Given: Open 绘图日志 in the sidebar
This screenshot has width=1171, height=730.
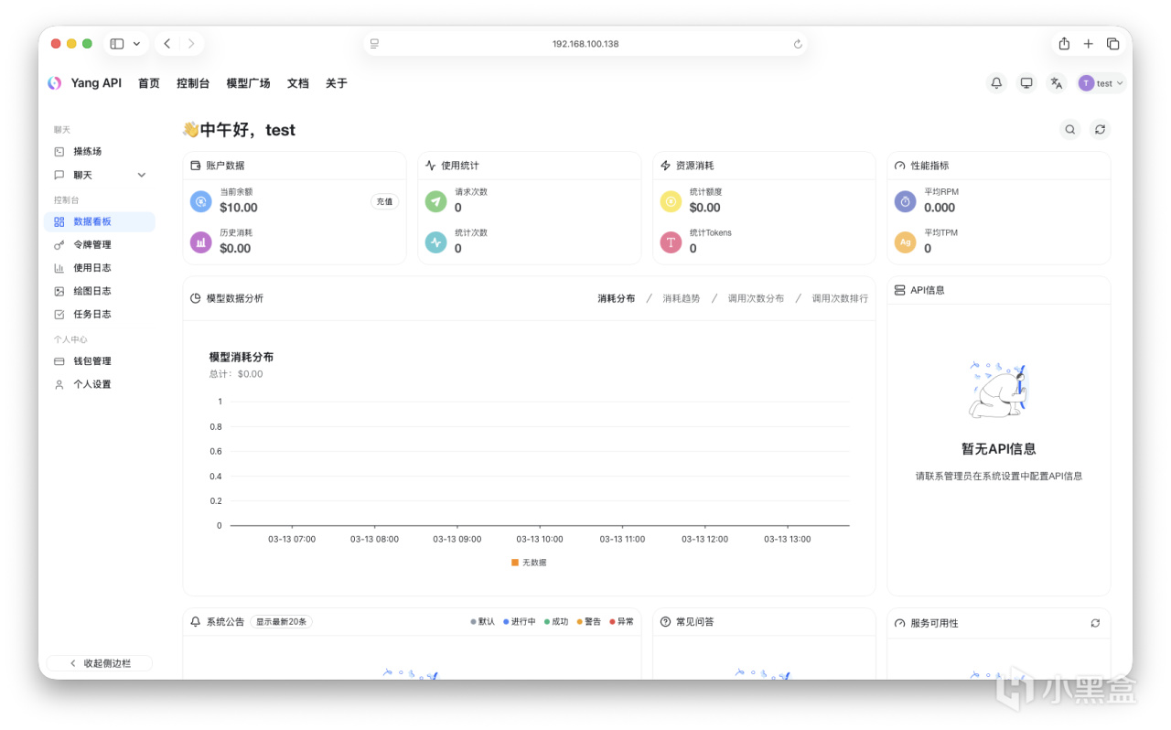Looking at the screenshot, I should [100, 291].
